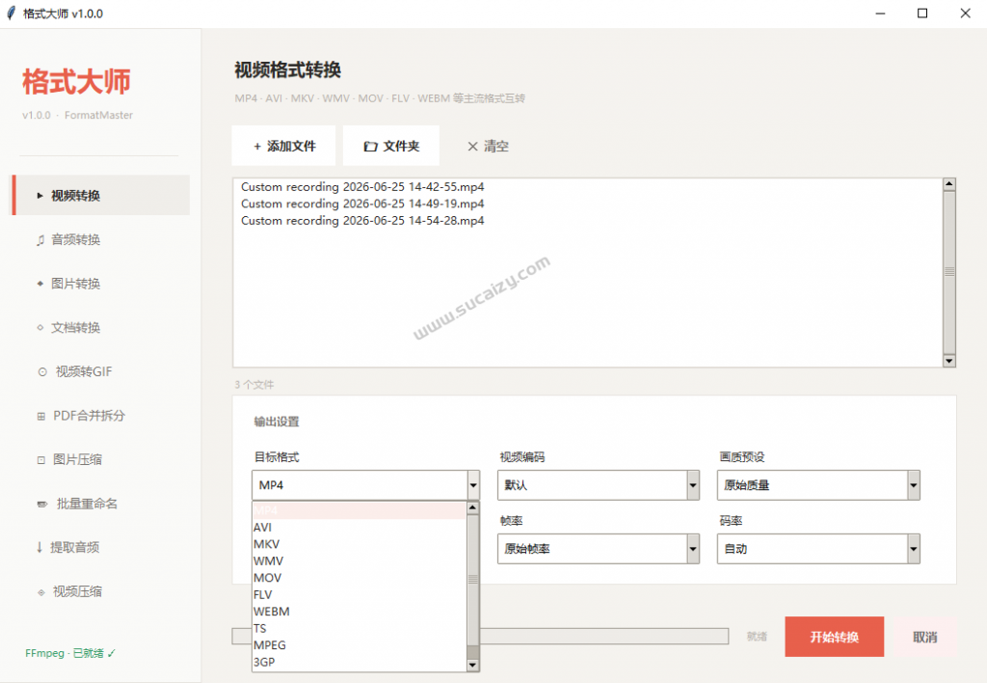Click the icon beside 视频压缩
The image size is (987, 683).
(x=40, y=592)
